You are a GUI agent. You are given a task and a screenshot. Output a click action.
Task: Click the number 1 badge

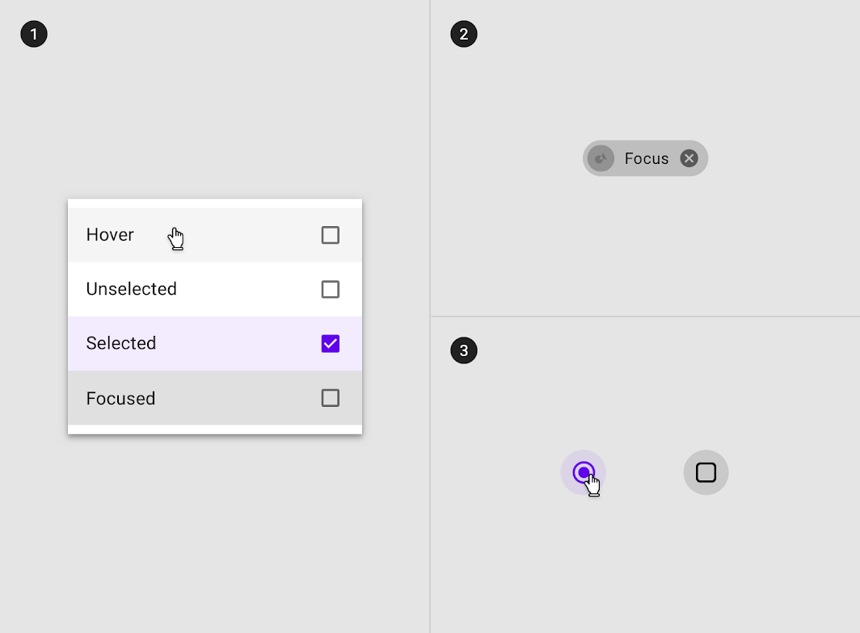click(x=34, y=34)
